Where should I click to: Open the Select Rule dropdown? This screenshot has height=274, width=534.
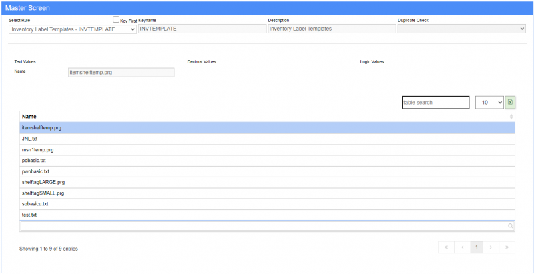[x=73, y=29]
